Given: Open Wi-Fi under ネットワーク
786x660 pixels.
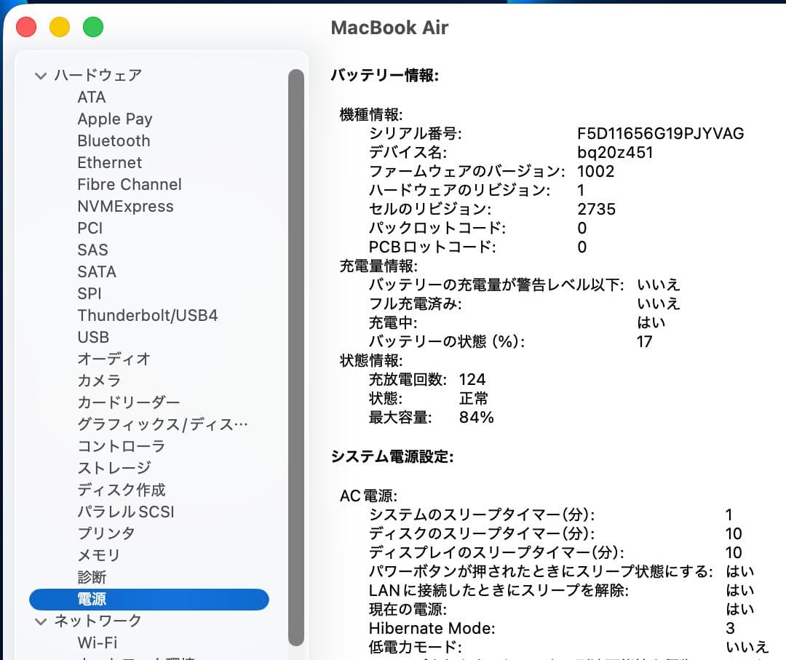Looking at the screenshot, I should (98, 643).
